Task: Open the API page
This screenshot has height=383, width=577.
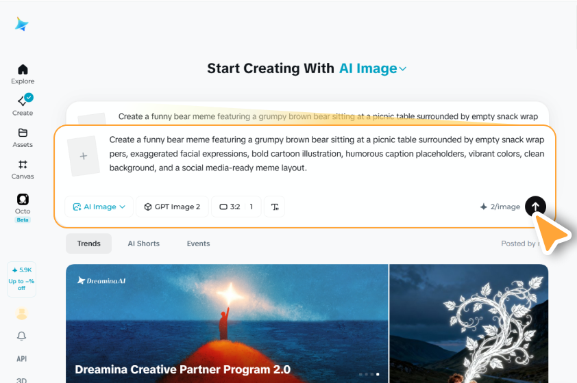Action: point(22,359)
